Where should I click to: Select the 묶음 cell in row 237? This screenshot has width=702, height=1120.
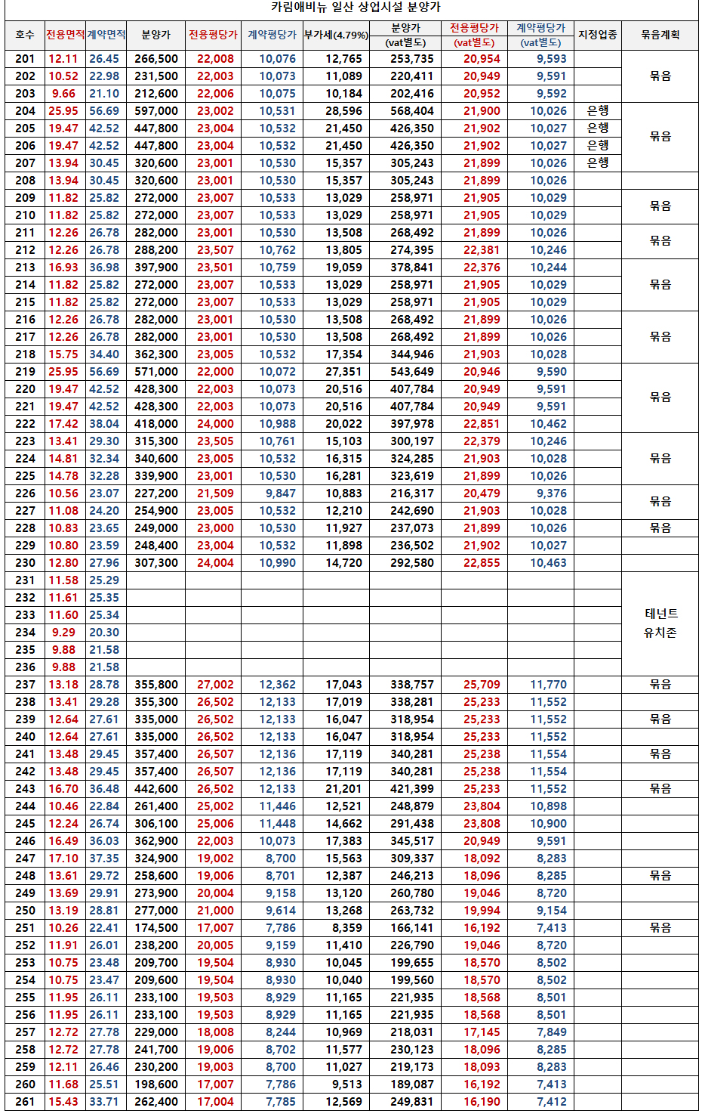click(660, 685)
